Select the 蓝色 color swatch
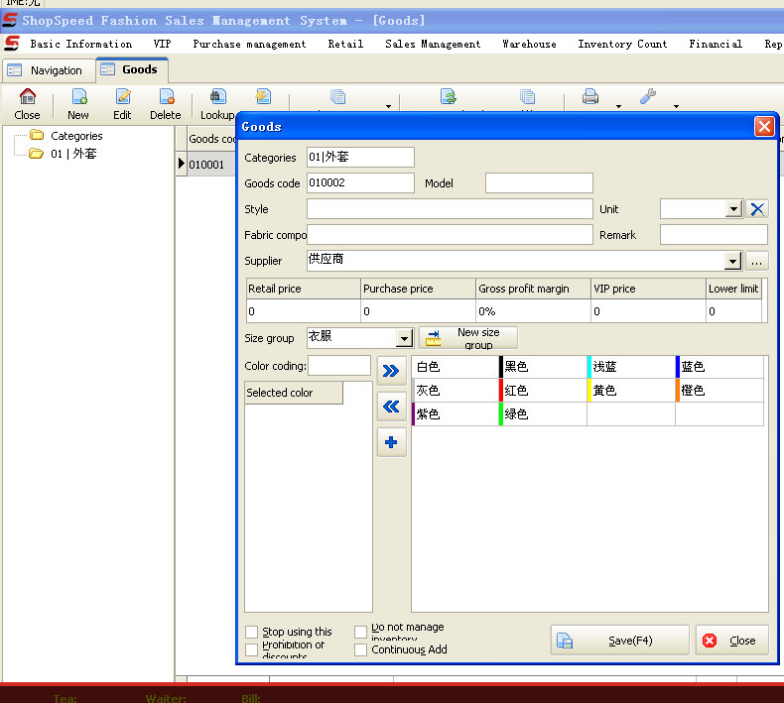 [x=719, y=367]
